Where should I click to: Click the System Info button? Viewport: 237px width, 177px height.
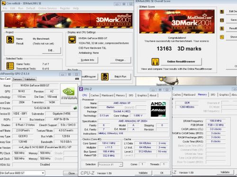pos(88,60)
